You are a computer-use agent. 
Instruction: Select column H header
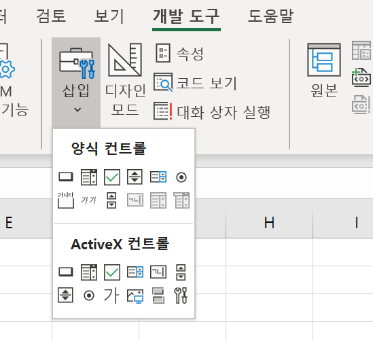pos(269,223)
